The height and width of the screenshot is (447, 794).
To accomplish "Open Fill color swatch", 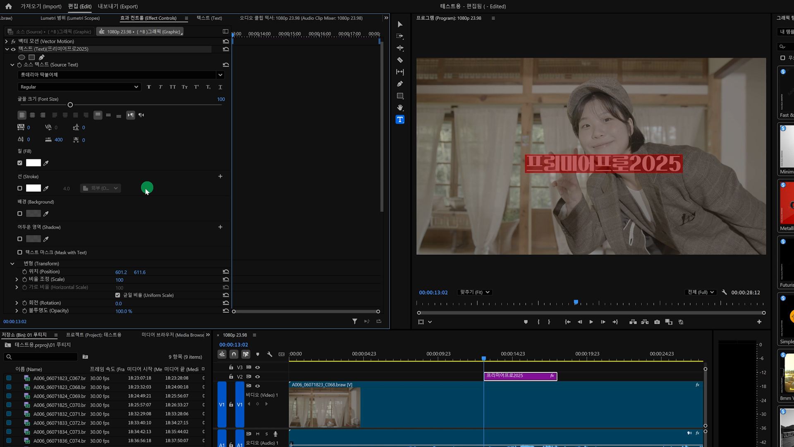I will 33,163.
